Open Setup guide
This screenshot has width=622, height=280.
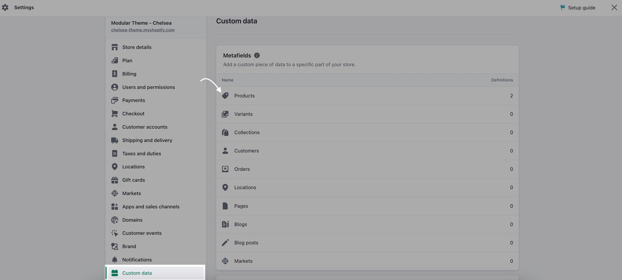578,8
